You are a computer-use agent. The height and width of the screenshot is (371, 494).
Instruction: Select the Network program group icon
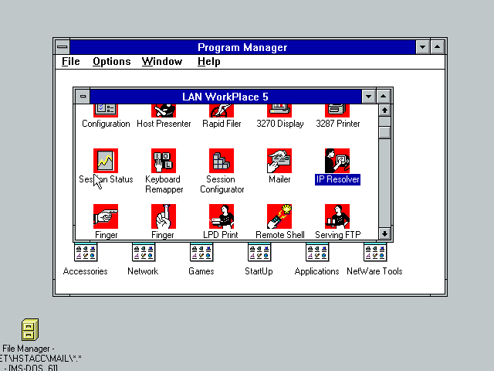pyautogui.click(x=144, y=253)
